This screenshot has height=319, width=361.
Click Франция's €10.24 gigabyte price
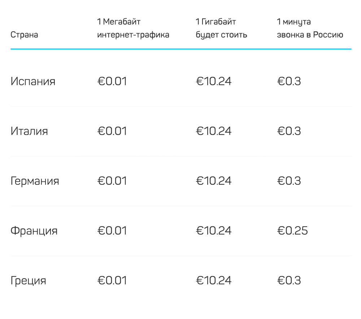(x=214, y=231)
